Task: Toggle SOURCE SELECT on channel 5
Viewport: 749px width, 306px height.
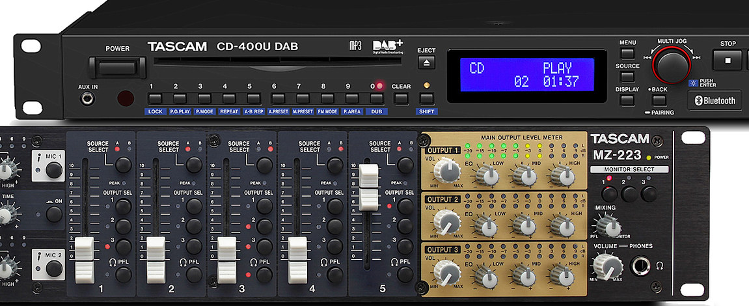Action: coord(405,165)
